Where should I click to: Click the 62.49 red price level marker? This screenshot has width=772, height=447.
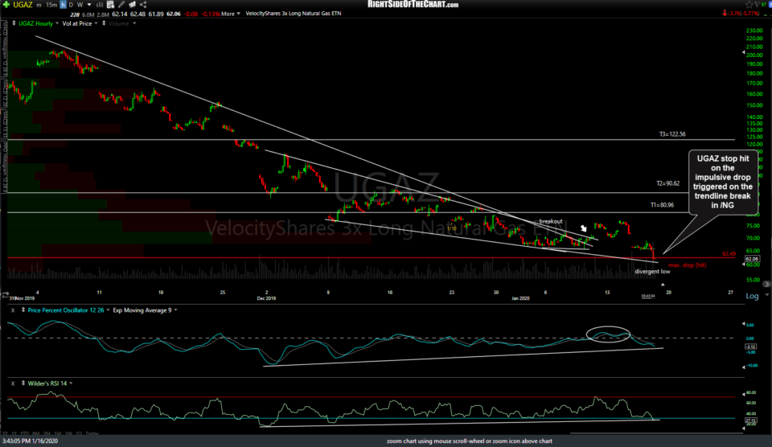(x=729, y=254)
